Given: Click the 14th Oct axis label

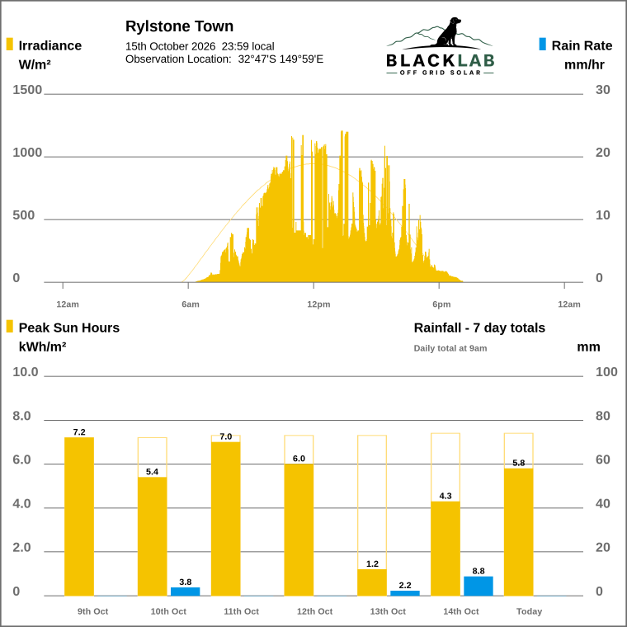Looking at the screenshot, I should [x=461, y=611].
